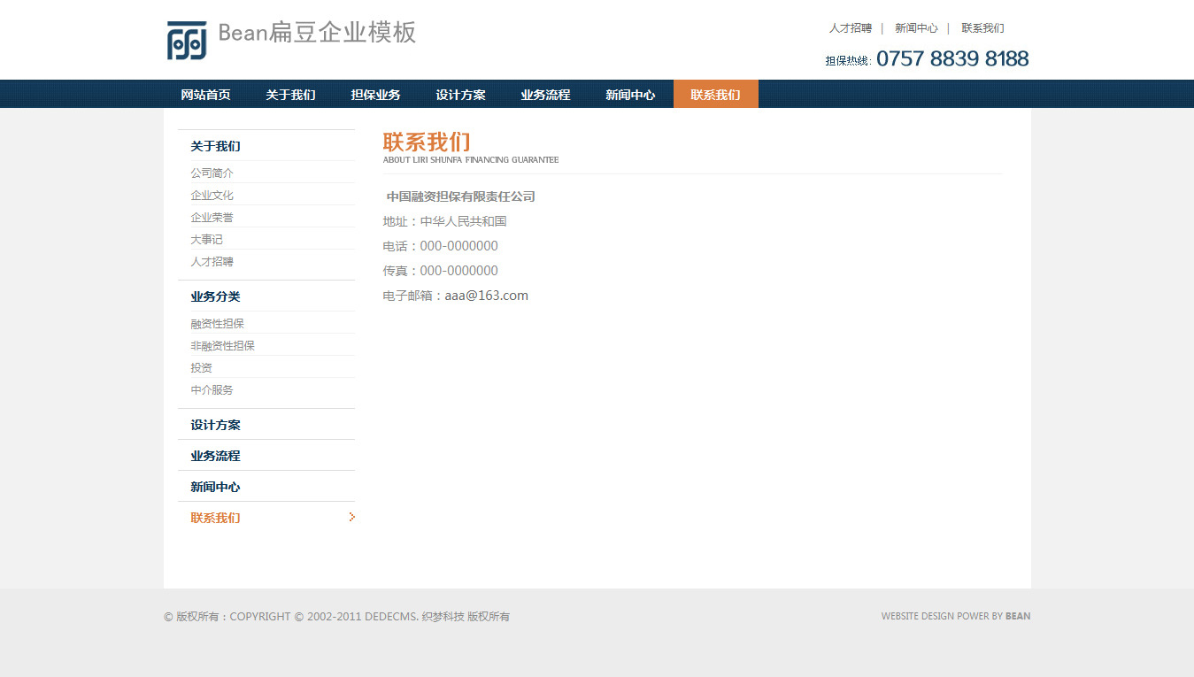This screenshot has height=677, width=1194.
Task: Select 企业文化 sidebar link
Action: click(212, 196)
